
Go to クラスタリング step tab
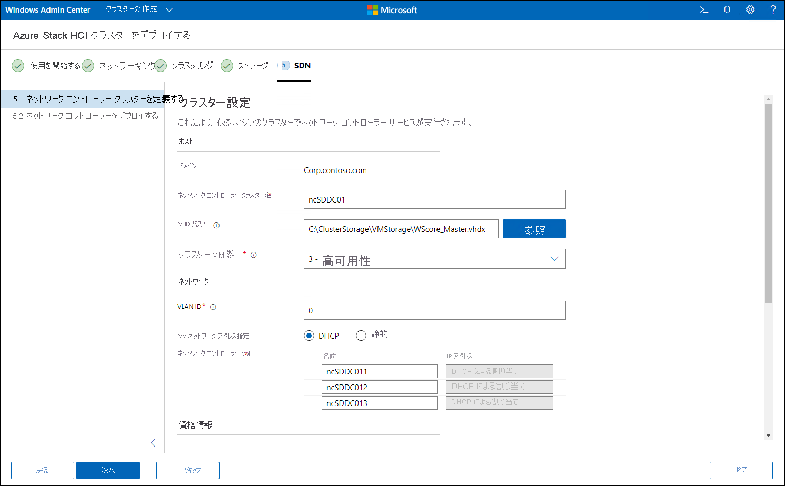tap(184, 66)
